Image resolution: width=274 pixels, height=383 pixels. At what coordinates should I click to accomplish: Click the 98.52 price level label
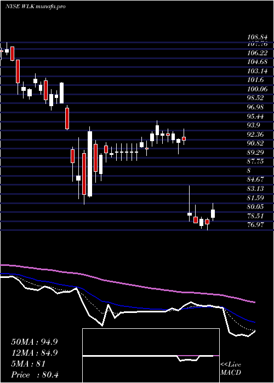click(255, 98)
